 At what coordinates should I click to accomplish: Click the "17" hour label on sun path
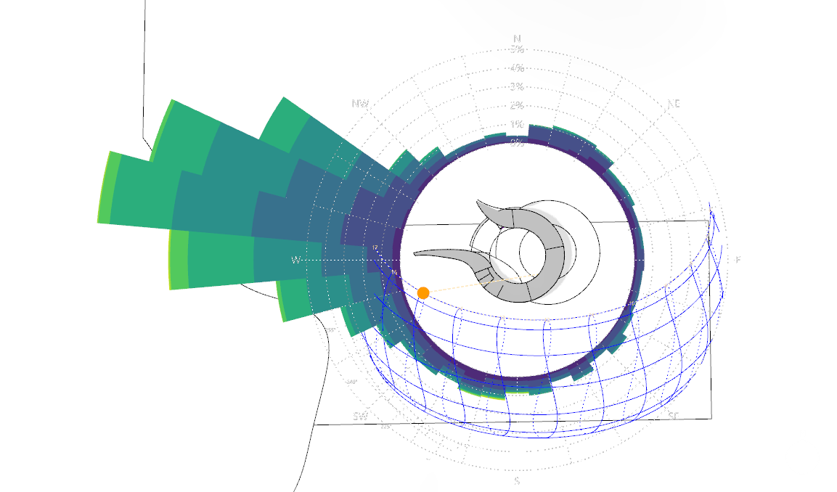coord(375,247)
